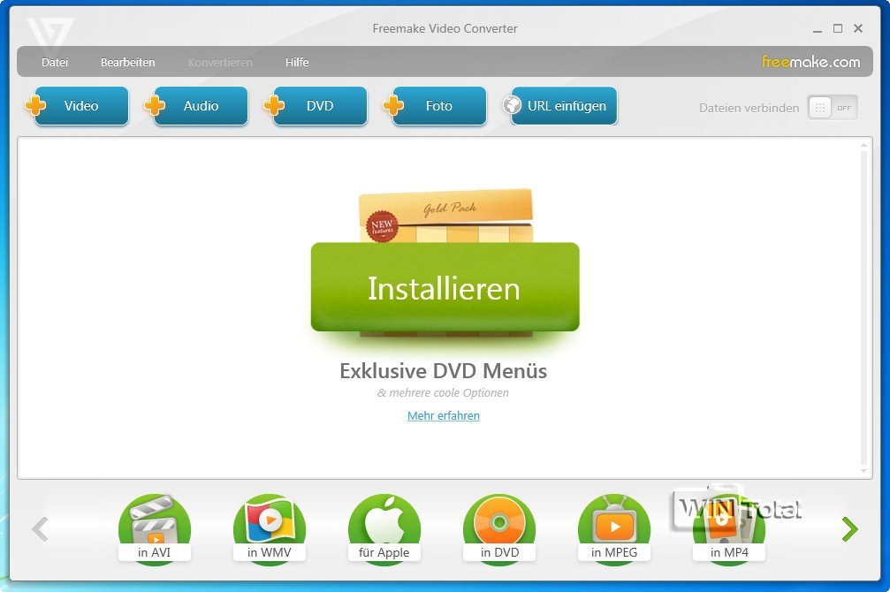Show previous formats with left grey arrow
Viewport: 890px width, 592px height.
(40, 529)
